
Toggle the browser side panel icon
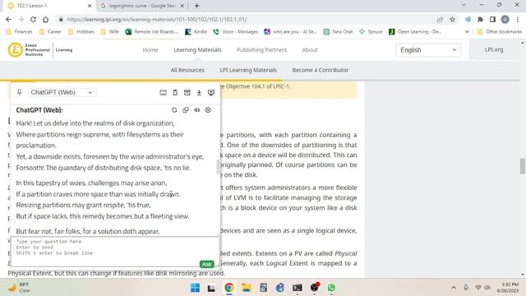point(492,20)
